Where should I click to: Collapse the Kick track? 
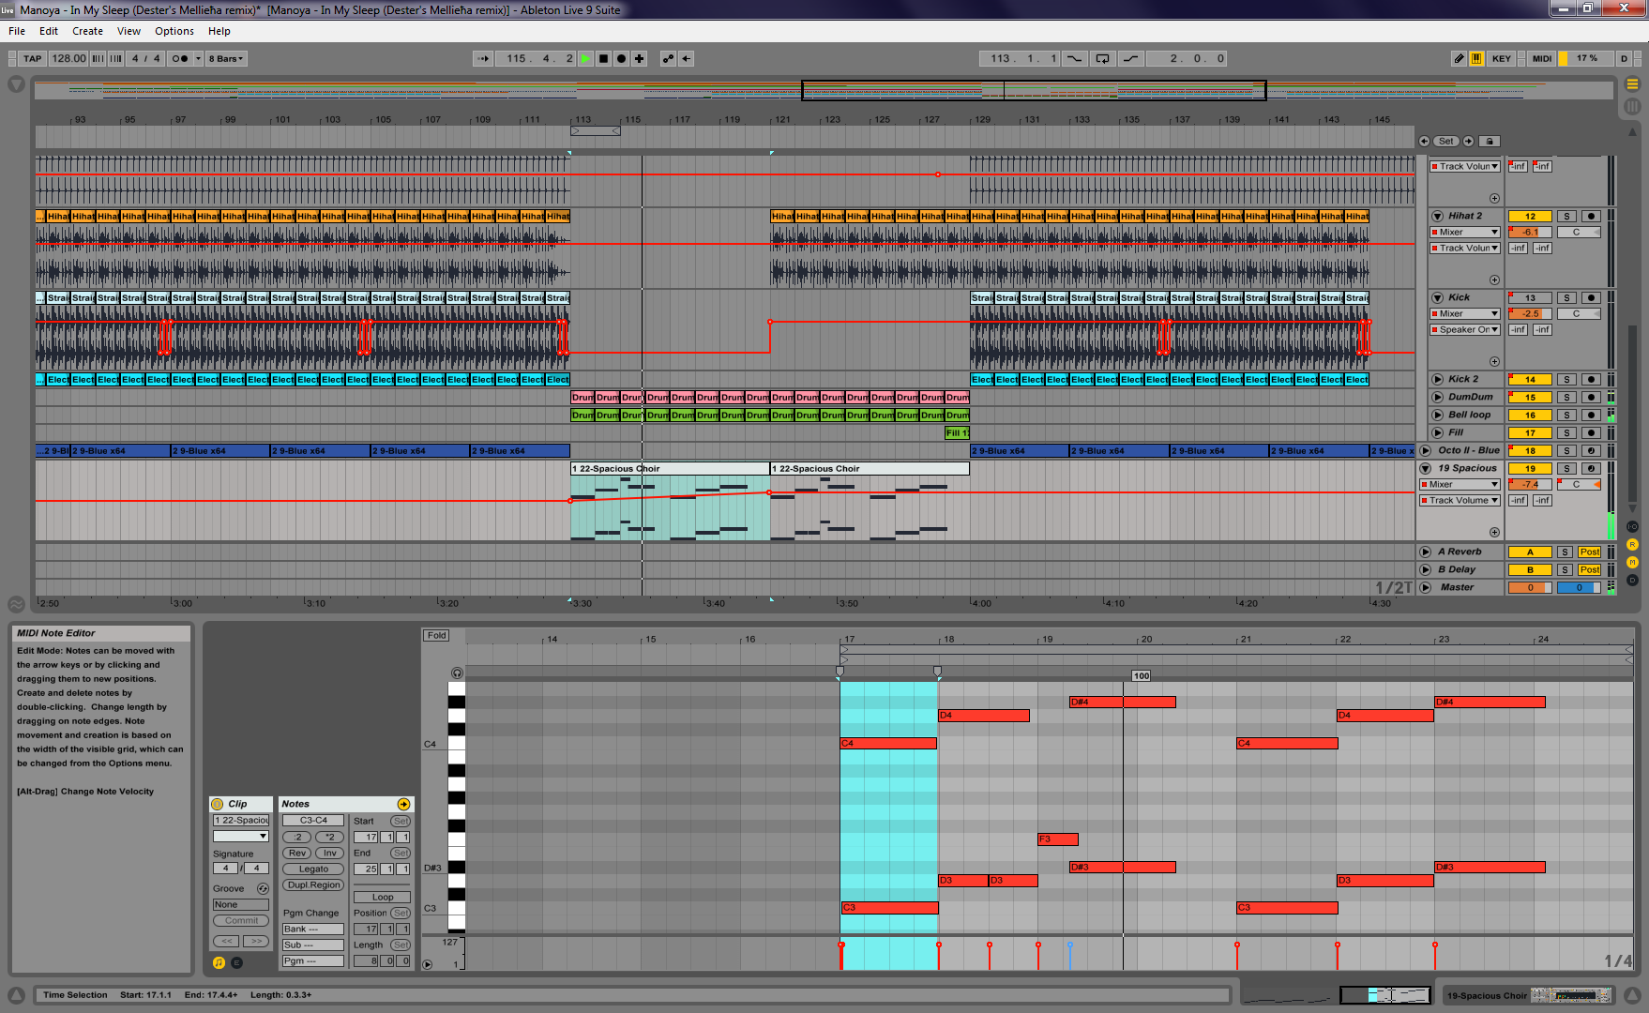pyautogui.click(x=1437, y=297)
